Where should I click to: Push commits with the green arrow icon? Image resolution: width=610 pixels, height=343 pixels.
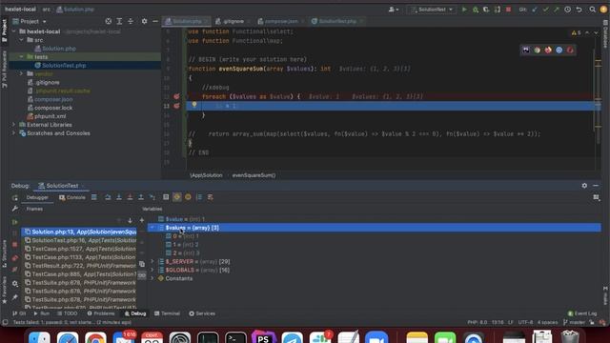[x=557, y=10]
